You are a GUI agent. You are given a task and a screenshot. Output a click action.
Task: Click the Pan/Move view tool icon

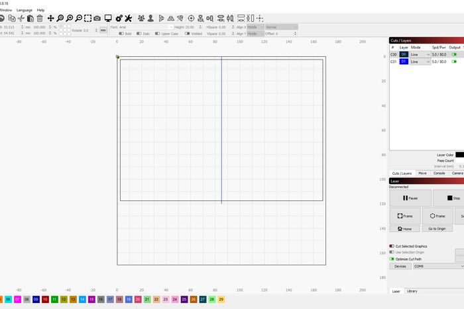tap(50, 18)
